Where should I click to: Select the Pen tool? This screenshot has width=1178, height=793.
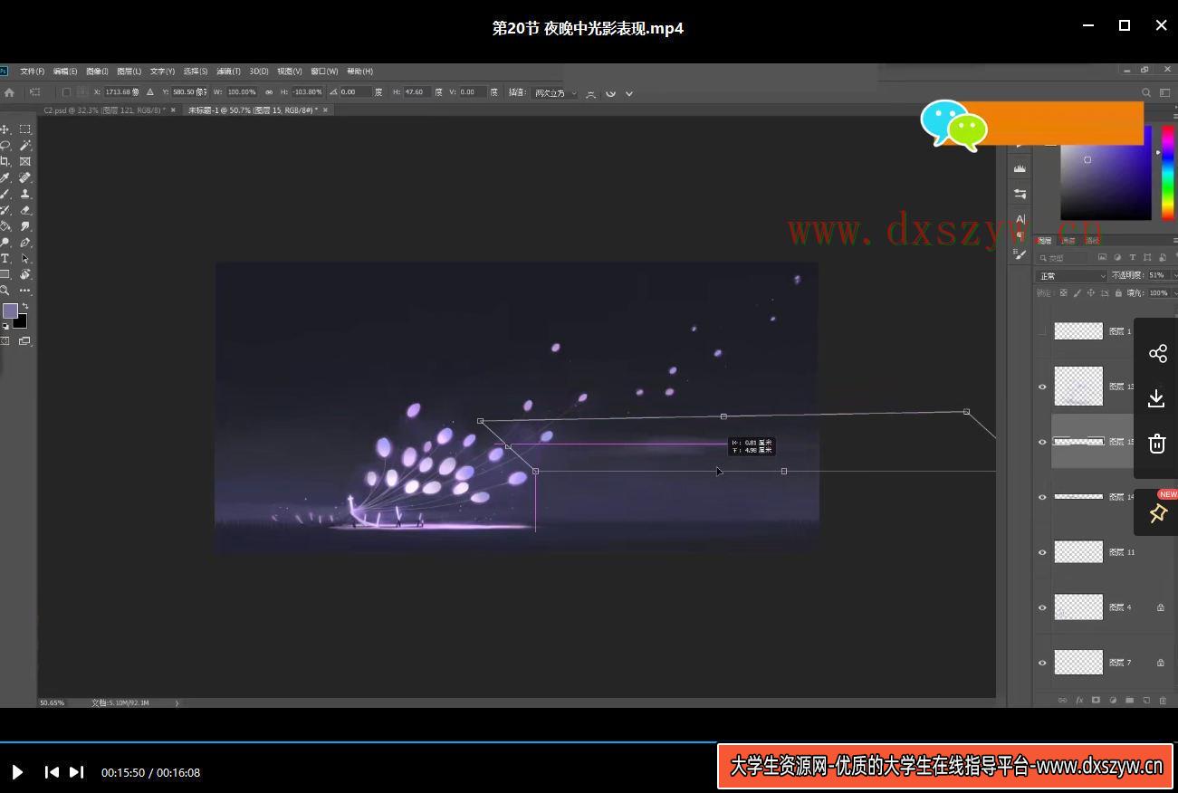[x=25, y=243]
